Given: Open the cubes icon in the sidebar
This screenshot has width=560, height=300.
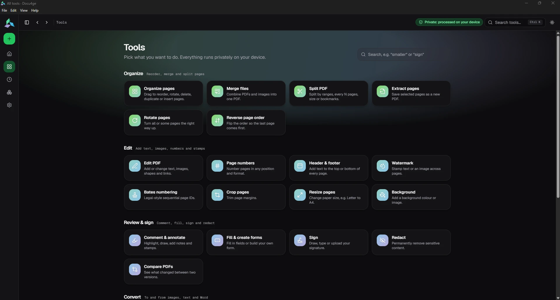Looking at the screenshot, I should tap(9, 92).
